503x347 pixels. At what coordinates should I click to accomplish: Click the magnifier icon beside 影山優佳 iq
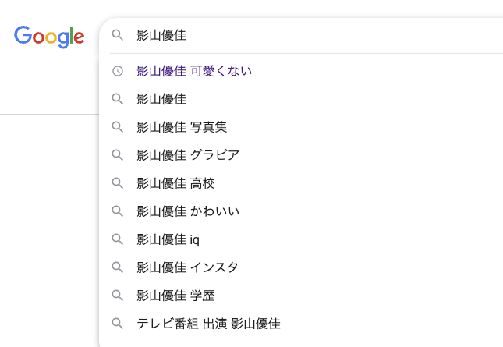[x=118, y=239]
